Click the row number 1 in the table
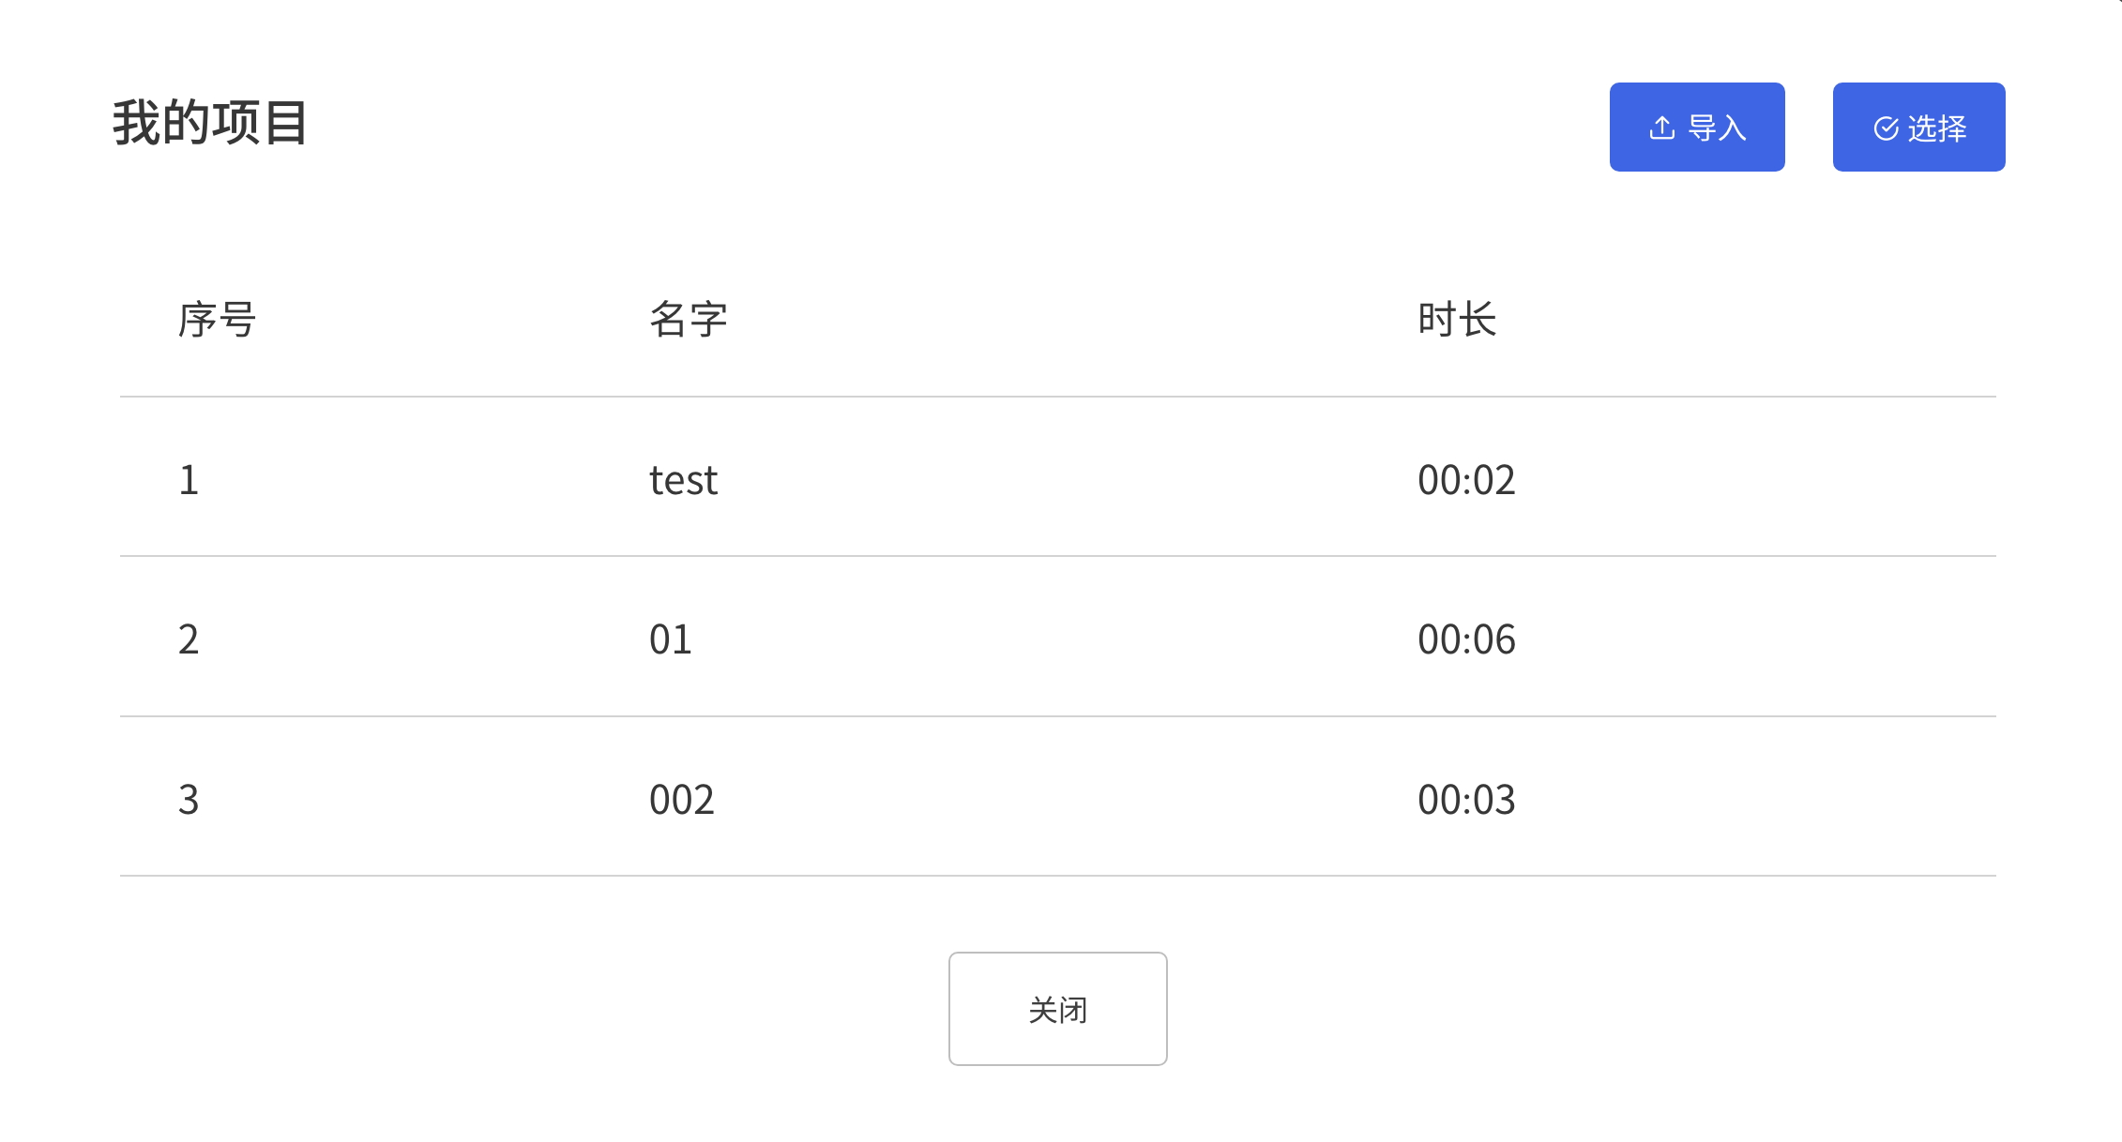 [189, 480]
